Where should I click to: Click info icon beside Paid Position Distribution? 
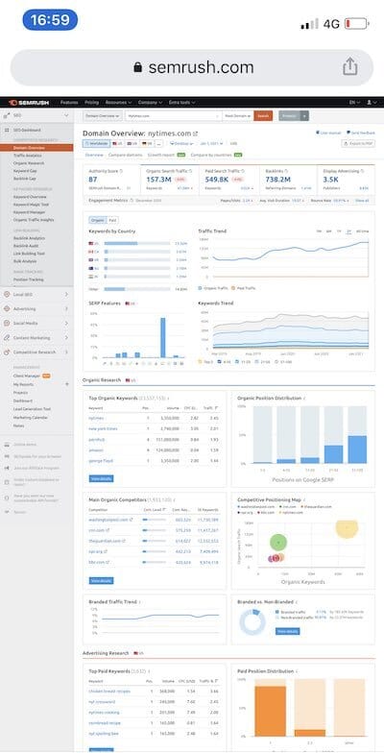[x=298, y=670]
